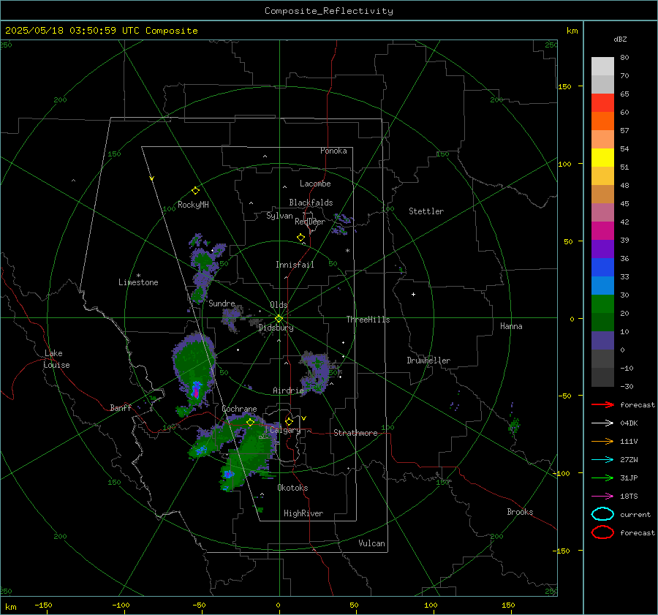The image size is (658, 615).
Task: Click the magenta 18TS arrow icon
Action: coord(602,497)
